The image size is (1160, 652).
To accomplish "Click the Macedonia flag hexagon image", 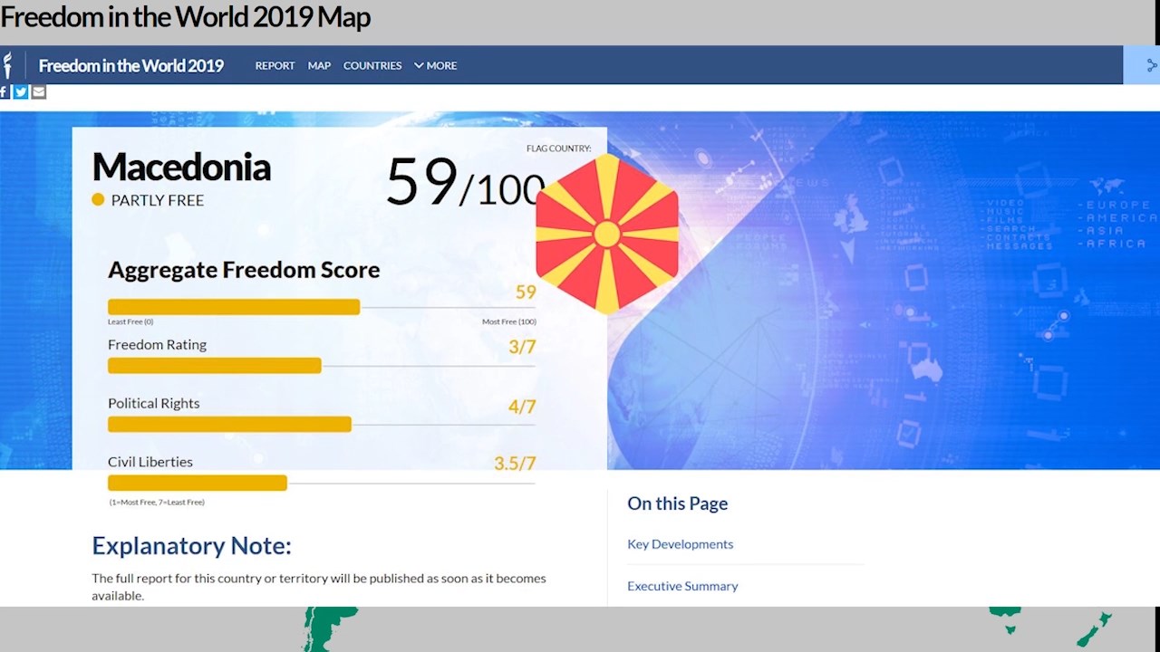I will [x=607, y=235].
